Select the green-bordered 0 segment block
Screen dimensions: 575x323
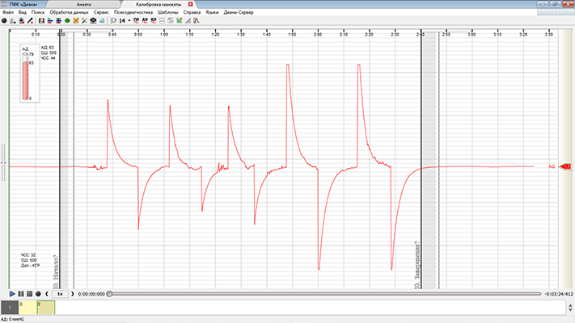[x=46, y=308]
